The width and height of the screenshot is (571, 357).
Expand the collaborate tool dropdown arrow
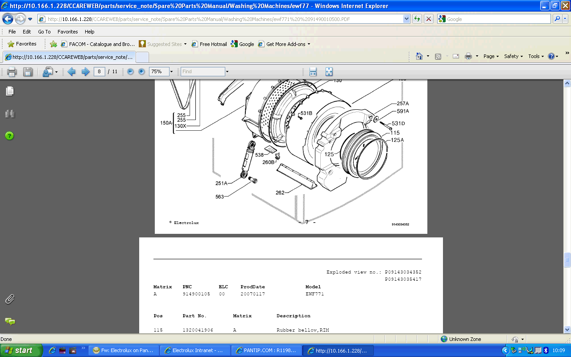[x=56, y=72]
